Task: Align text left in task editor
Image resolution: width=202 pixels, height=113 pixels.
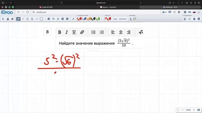Action: (113, 32)
